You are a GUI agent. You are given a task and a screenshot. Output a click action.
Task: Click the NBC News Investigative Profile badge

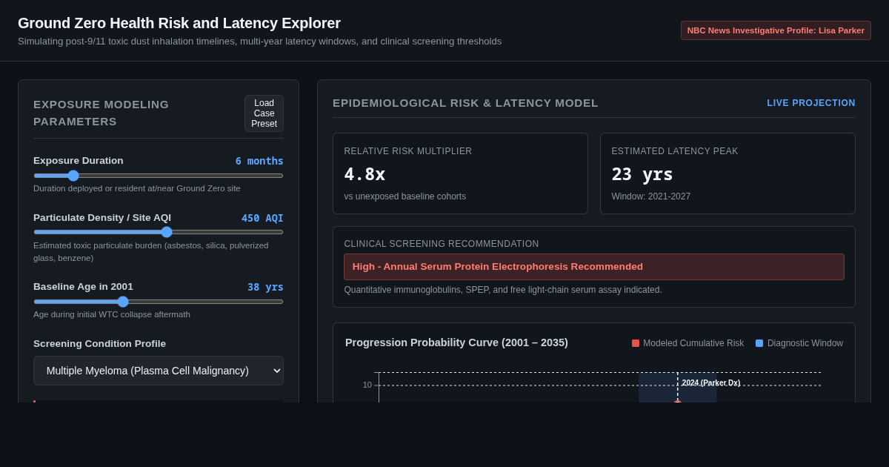[x=776, y=30]
